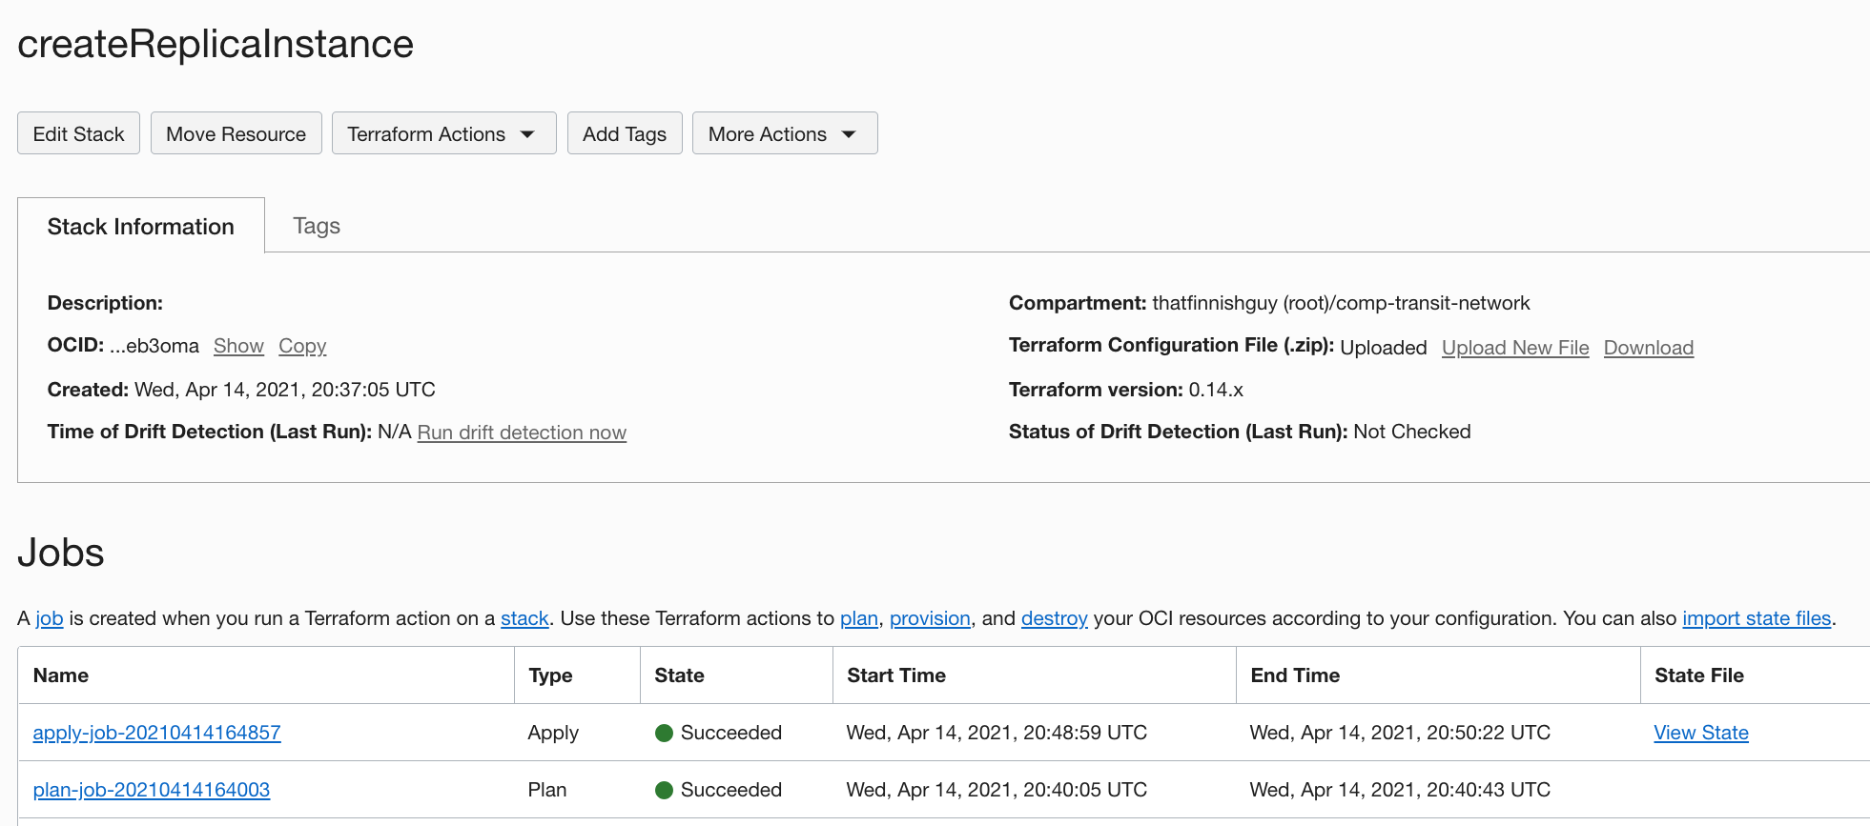
Task: Show the full OCID value
Action: [x=238, y=346]
